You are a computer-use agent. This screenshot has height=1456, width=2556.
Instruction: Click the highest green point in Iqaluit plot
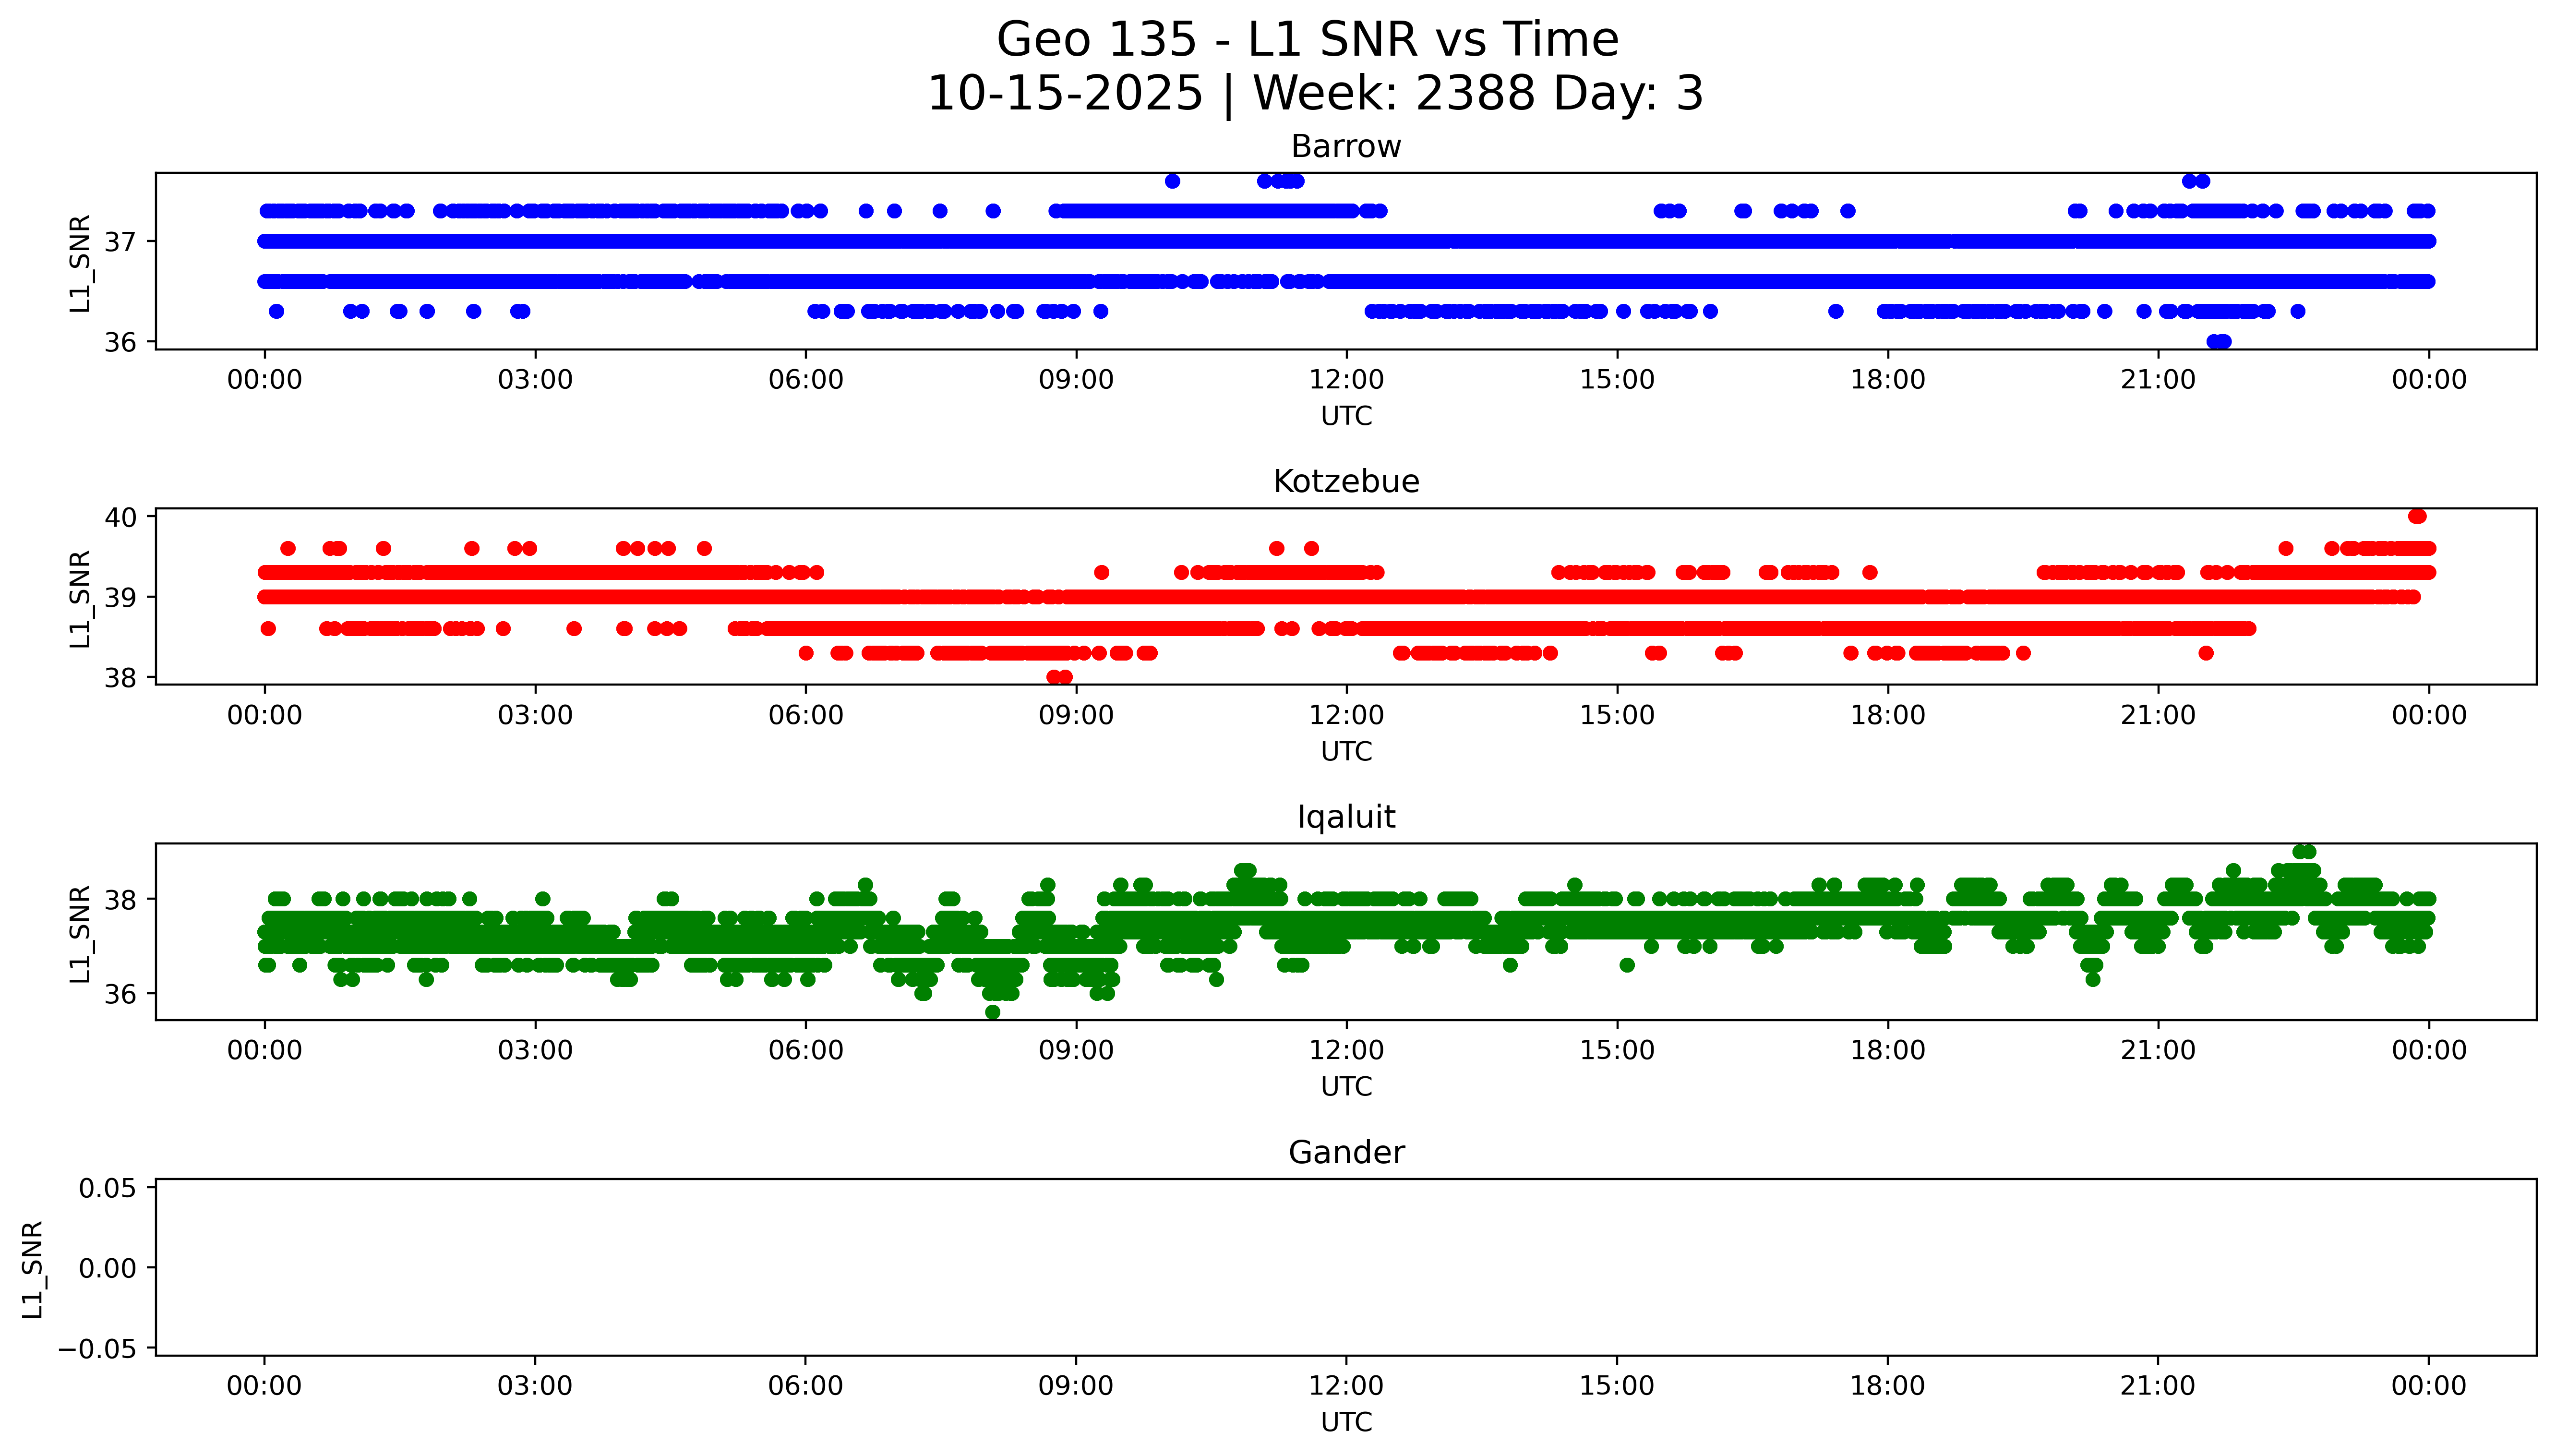click(2304, 852)
